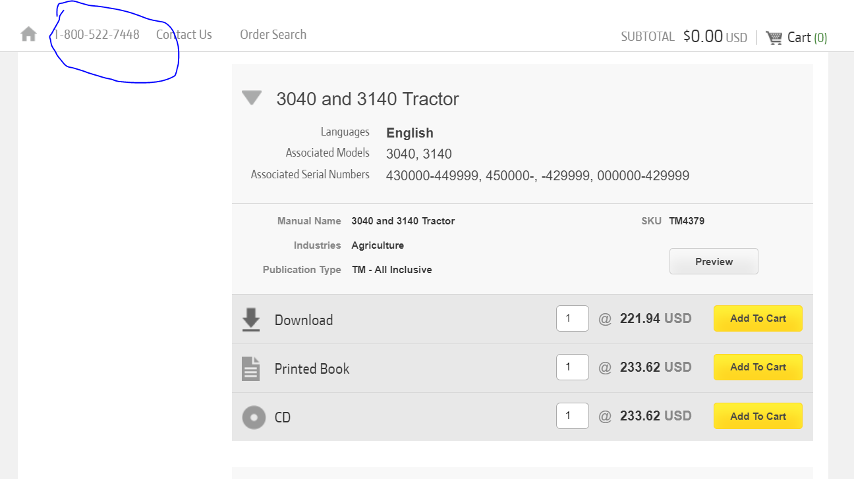Click the CD disc icon
854x479 pixels.
254,417
